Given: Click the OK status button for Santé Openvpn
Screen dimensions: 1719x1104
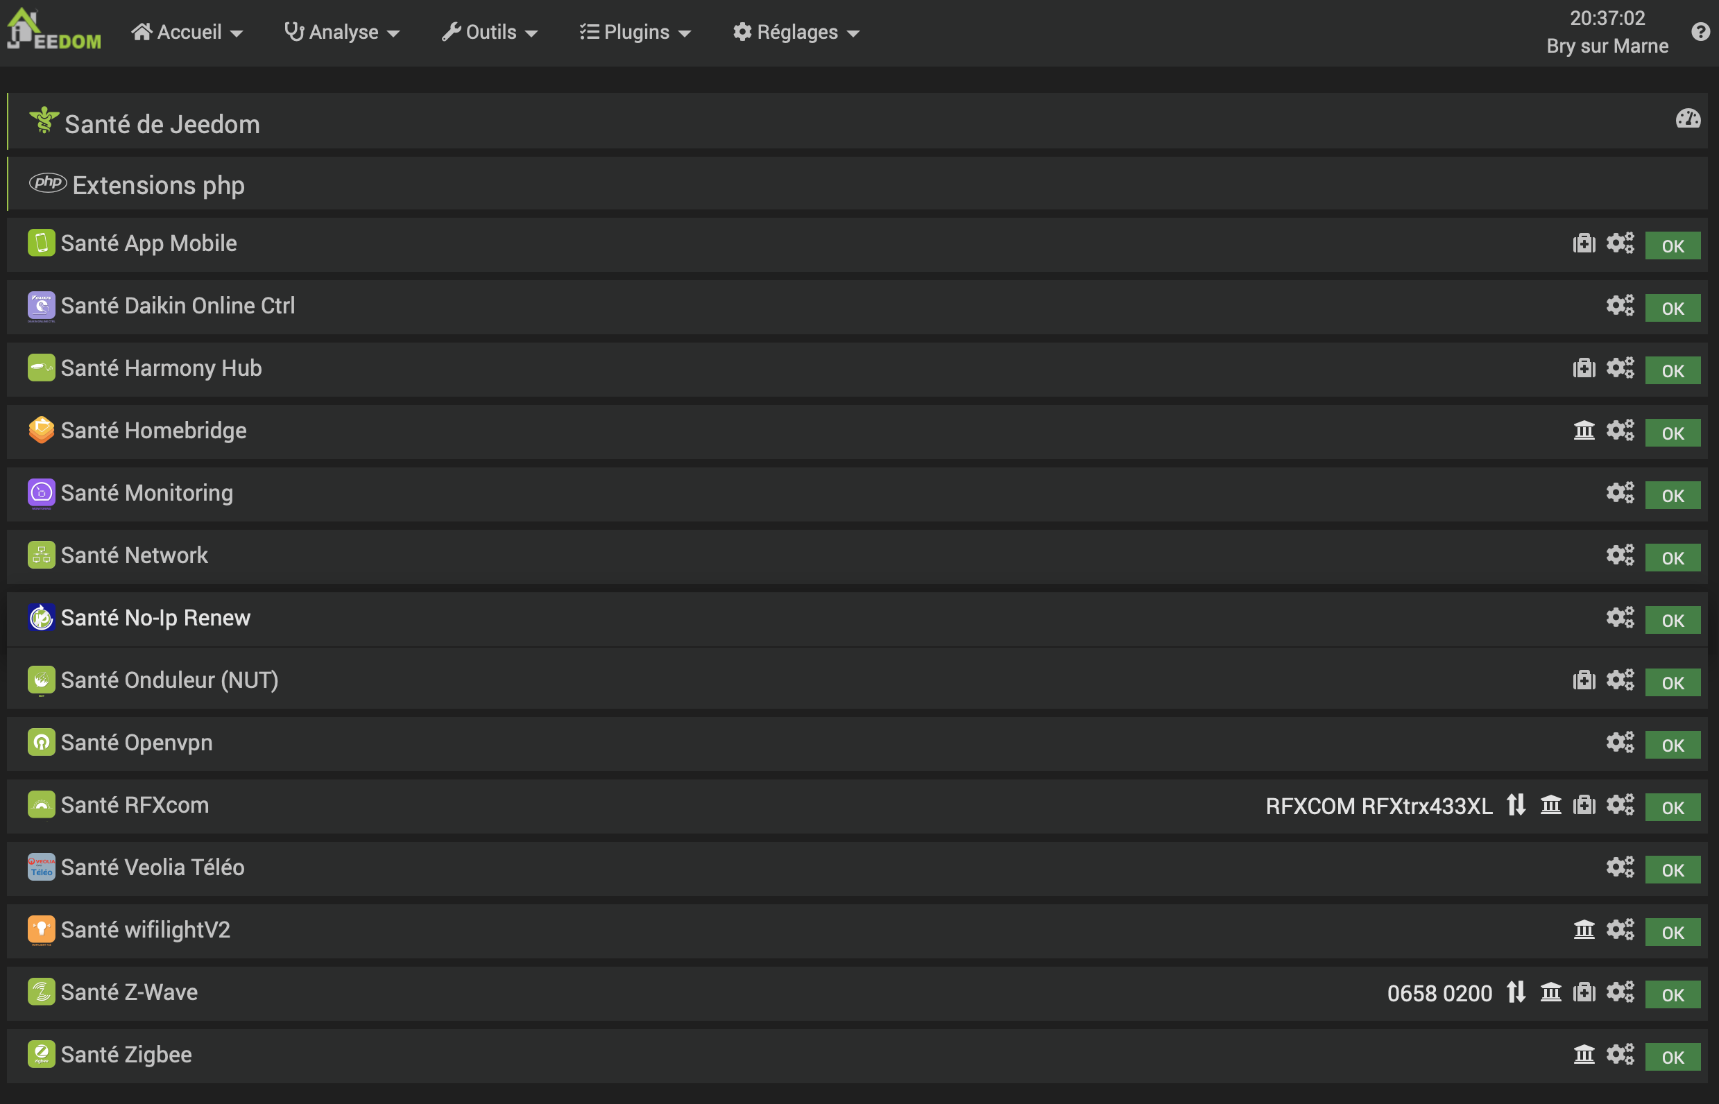Looking at the screenshot, I should tap(1672, 745).
